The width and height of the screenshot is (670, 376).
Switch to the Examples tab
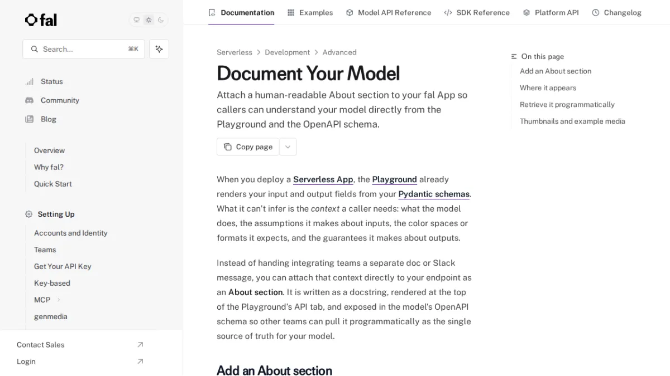(x=310, y=12)
